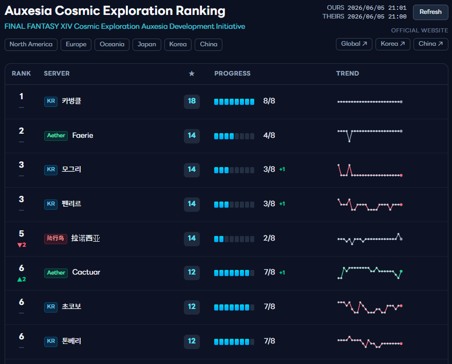Open the Global official website link
This screenshot has width=452, height=364.
click(354, 44)
